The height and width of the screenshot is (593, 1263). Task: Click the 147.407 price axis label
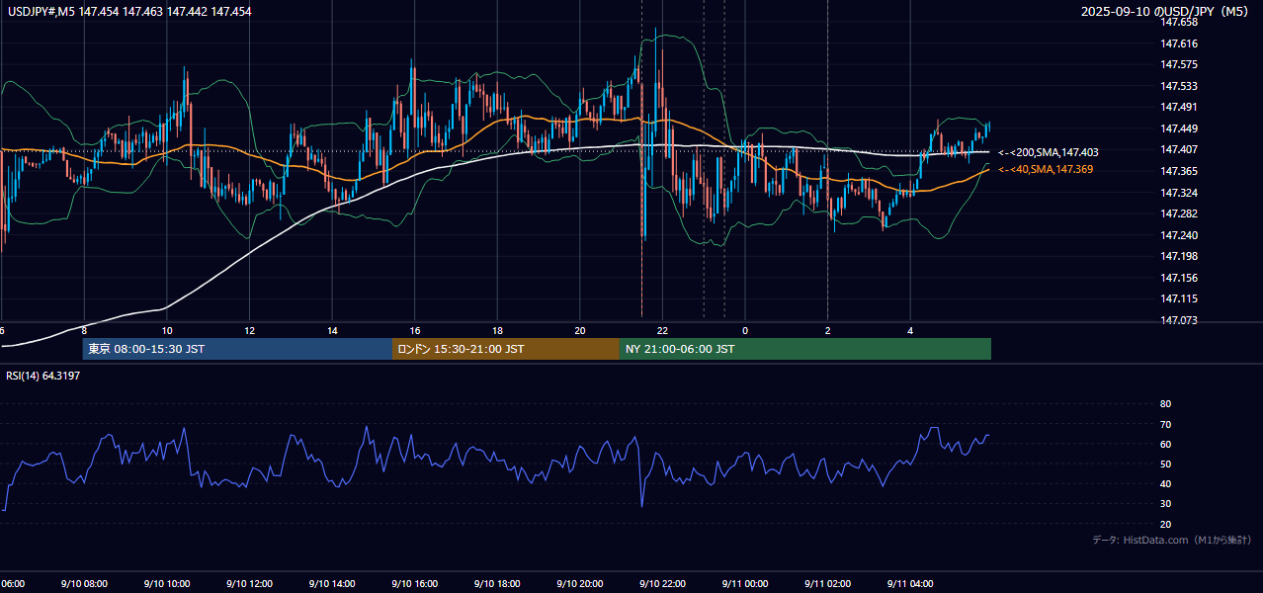(1180, 149)
